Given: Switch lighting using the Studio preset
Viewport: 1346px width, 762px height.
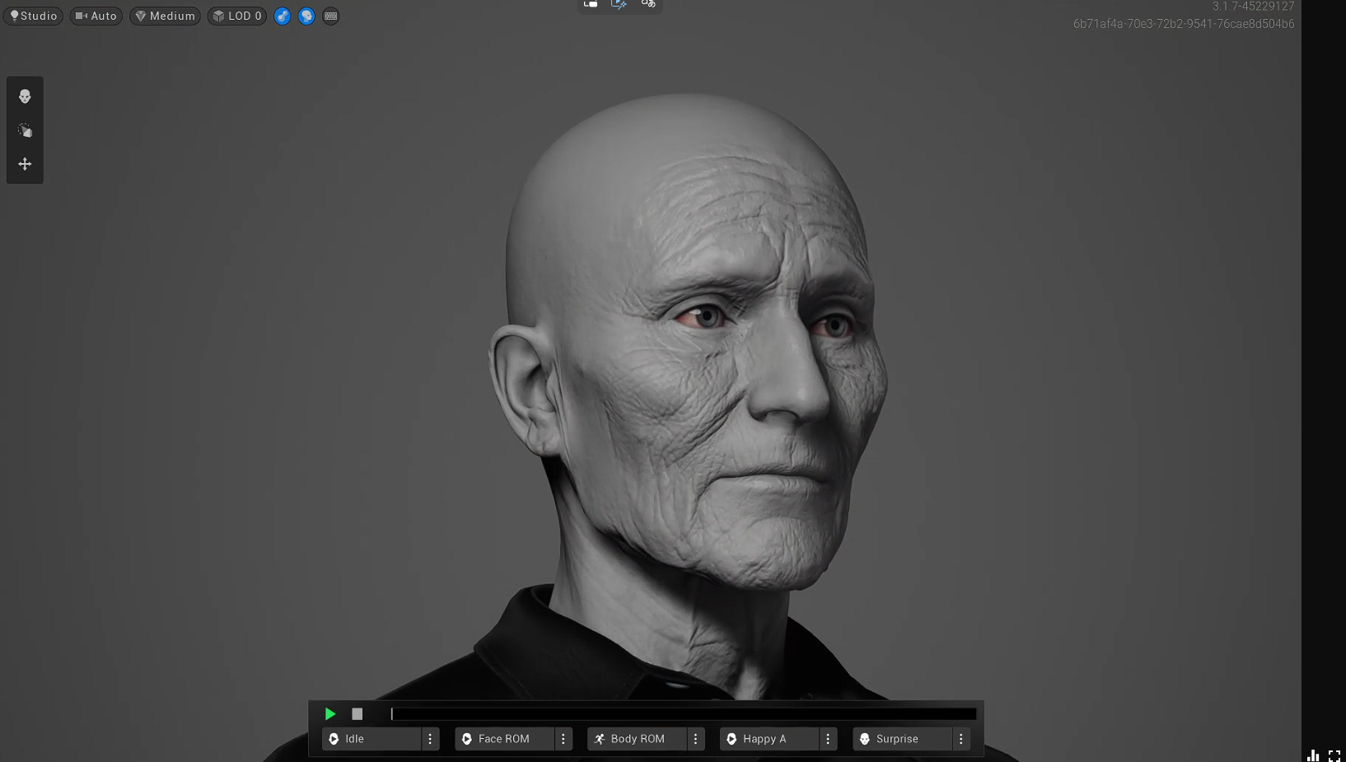Looking at the screenshot, I should point(33,16).
